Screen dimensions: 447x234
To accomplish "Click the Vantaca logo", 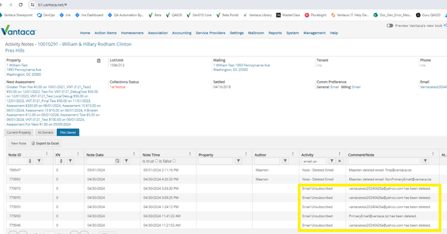I will point(18,31).
